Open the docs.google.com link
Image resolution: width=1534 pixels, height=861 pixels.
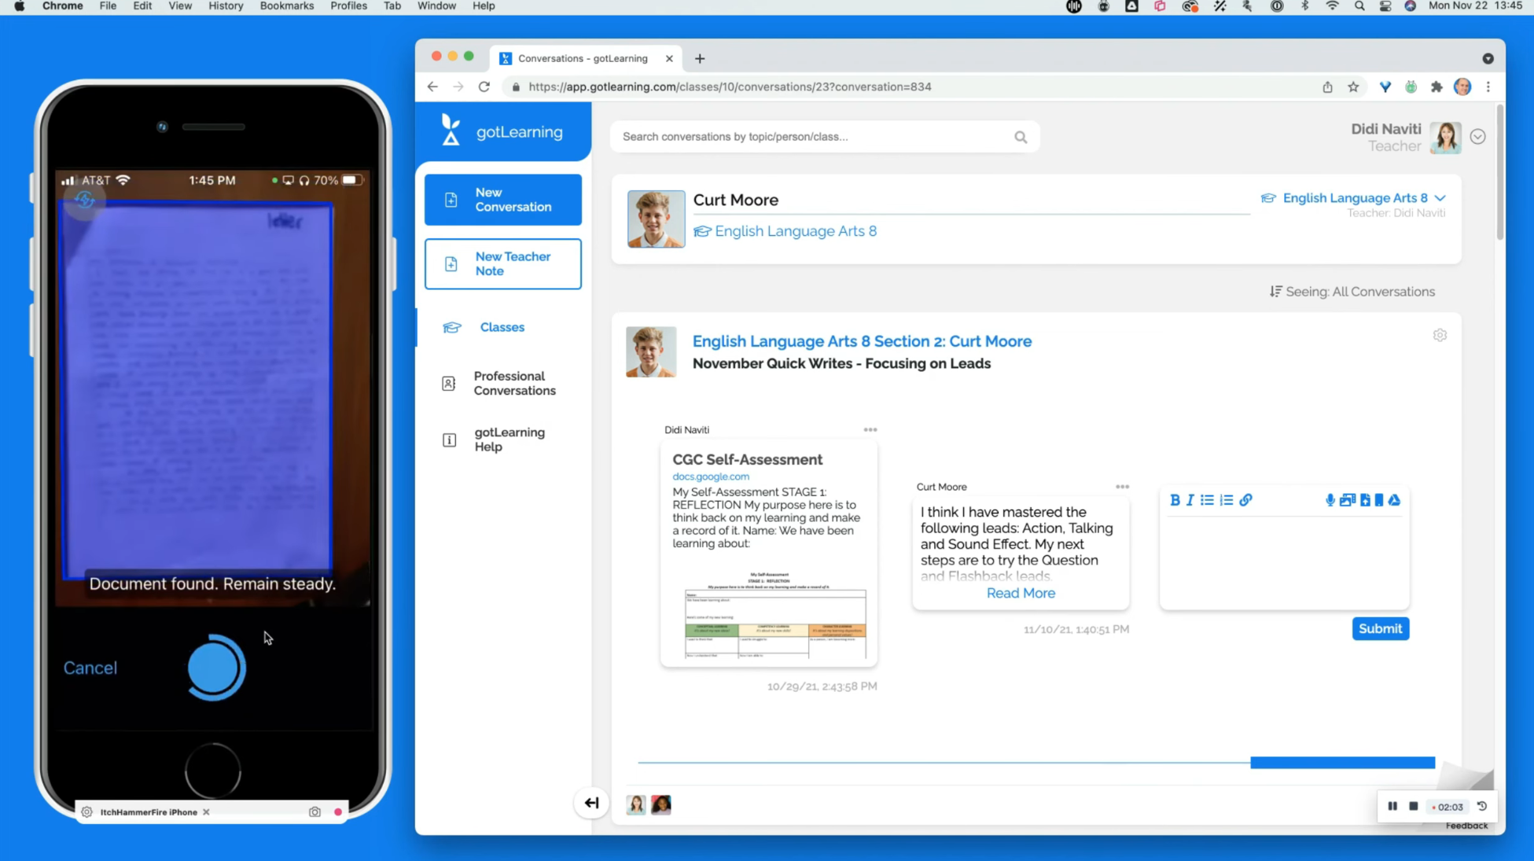[x=711, y=476]
